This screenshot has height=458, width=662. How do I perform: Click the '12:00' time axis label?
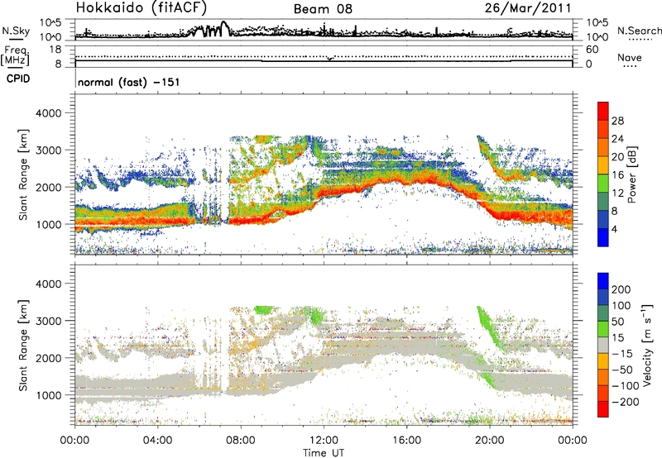(x=324, y=441)
